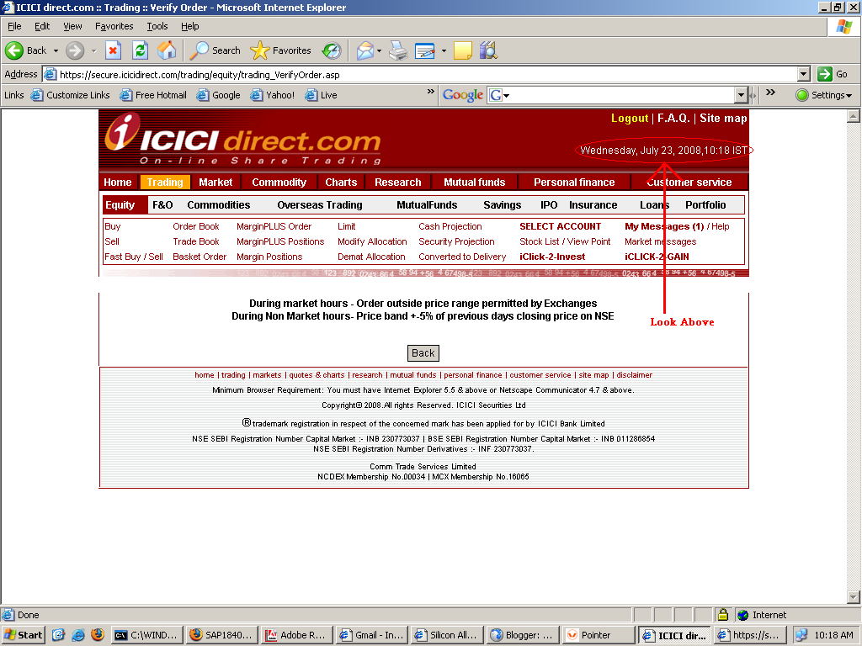The image size is (862, 646).
Task: Click the iClick-2-Invest link
Action: (552, 257)
